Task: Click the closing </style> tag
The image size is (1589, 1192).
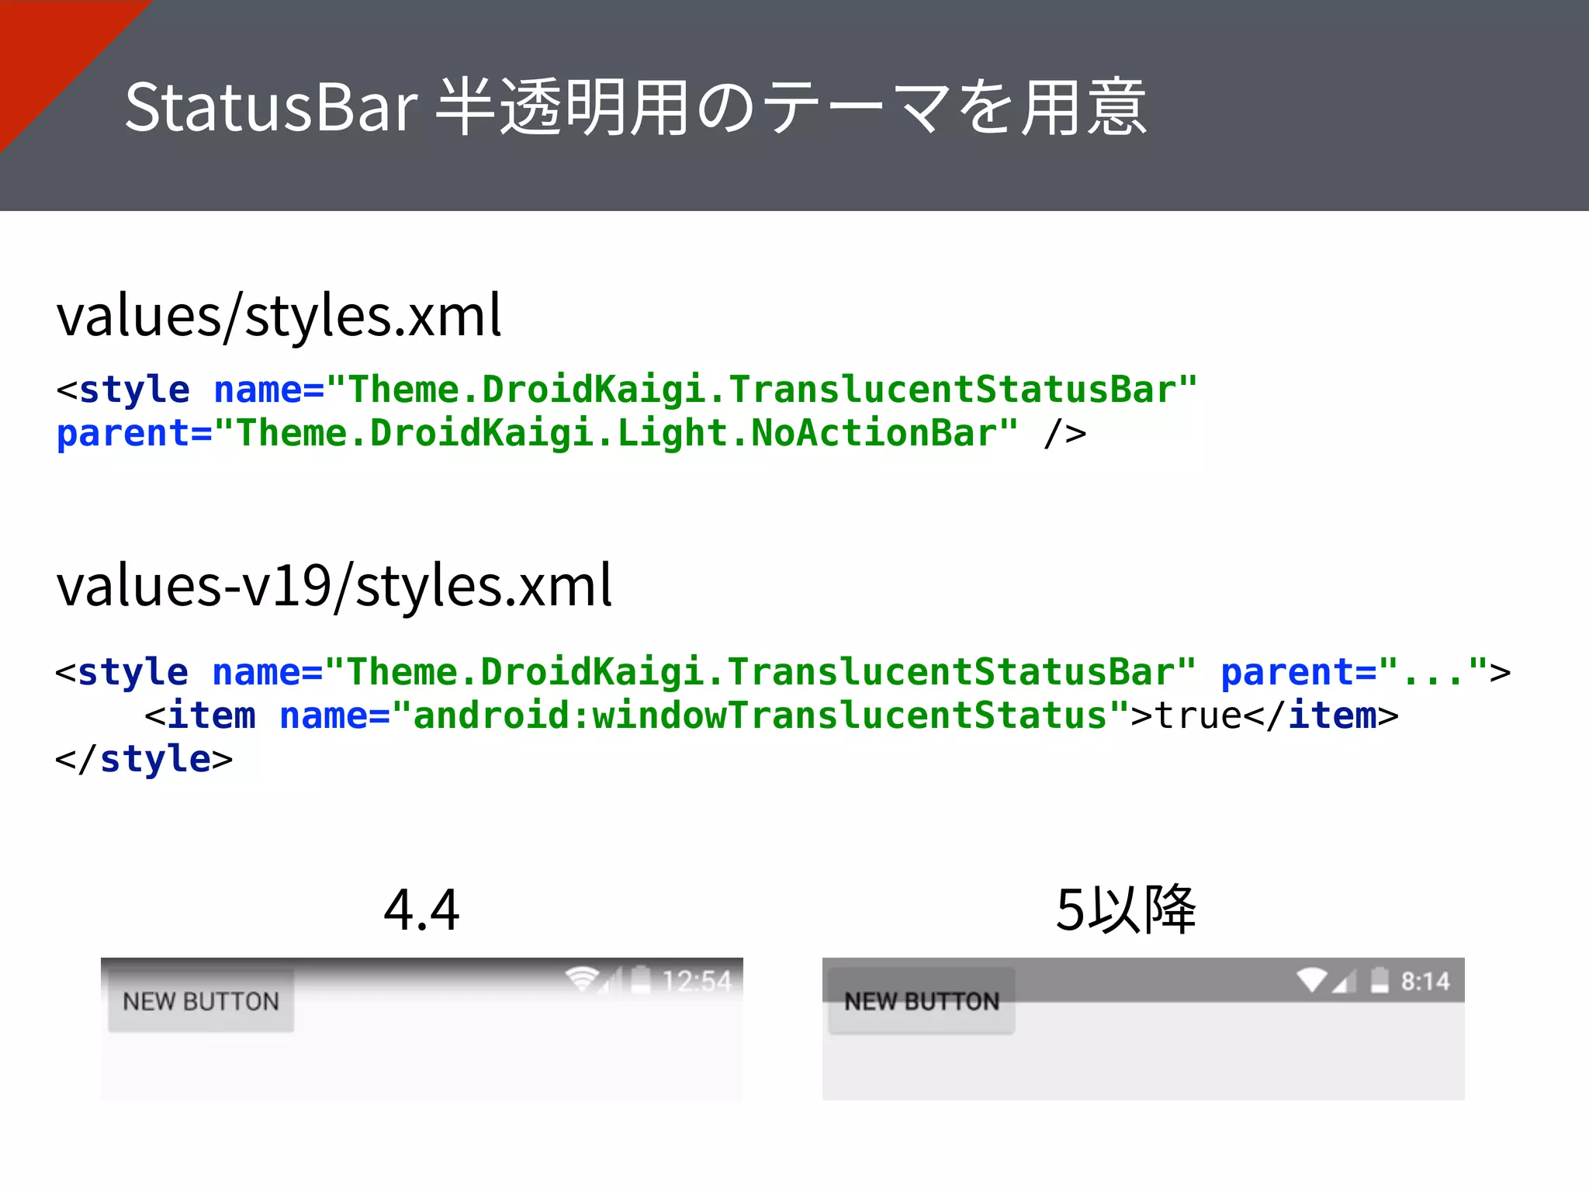Action: (144, 759)
